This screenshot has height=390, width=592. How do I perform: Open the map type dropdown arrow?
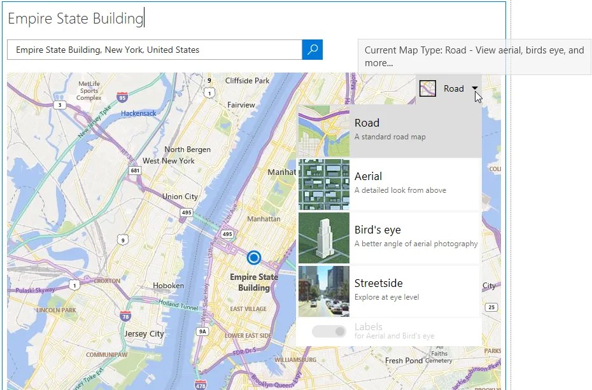[475, 88]
